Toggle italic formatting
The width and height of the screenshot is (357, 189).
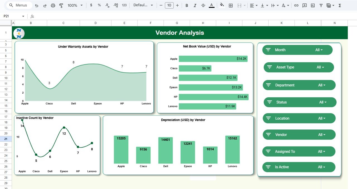[195, 5]
